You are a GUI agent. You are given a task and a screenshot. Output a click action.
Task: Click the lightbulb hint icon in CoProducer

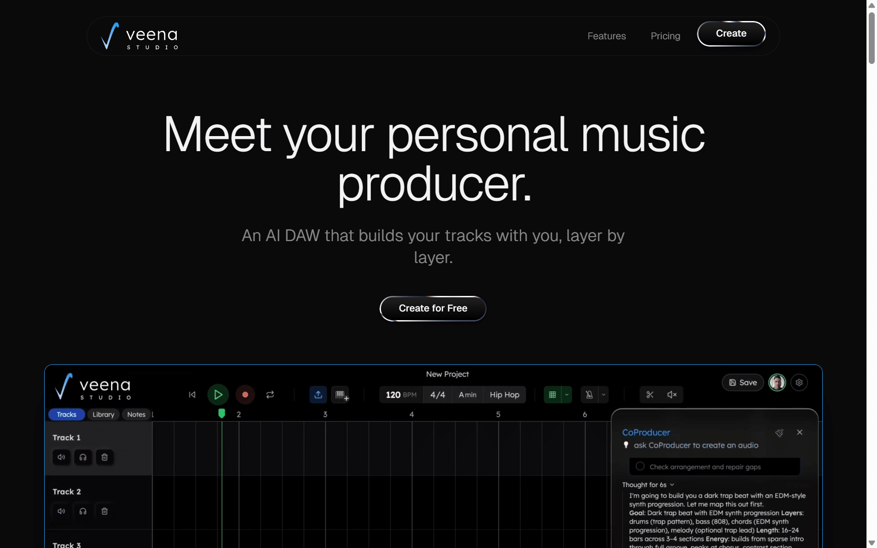(x=626, y=445)
